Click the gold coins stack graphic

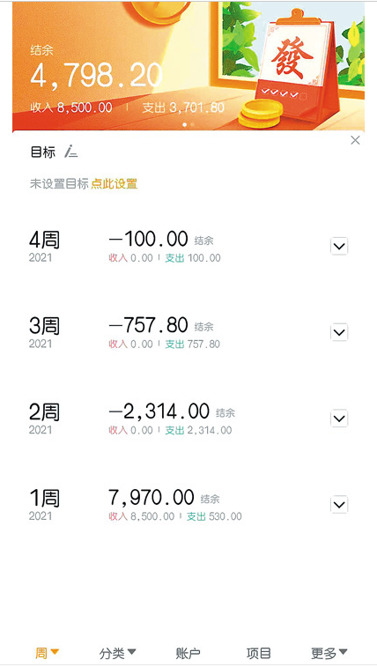tap(260, 113)
